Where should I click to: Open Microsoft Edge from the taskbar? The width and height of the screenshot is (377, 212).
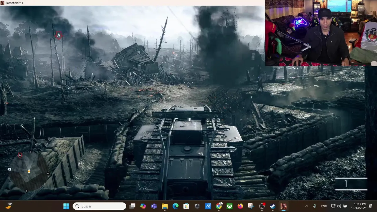tap(176, 206)
